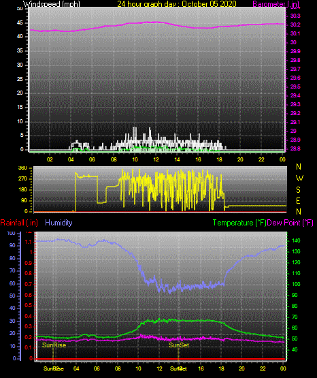Click the Rainfall (.in) legend label
Viewport: 317px width, 378px height.
(x=19, y=223)
